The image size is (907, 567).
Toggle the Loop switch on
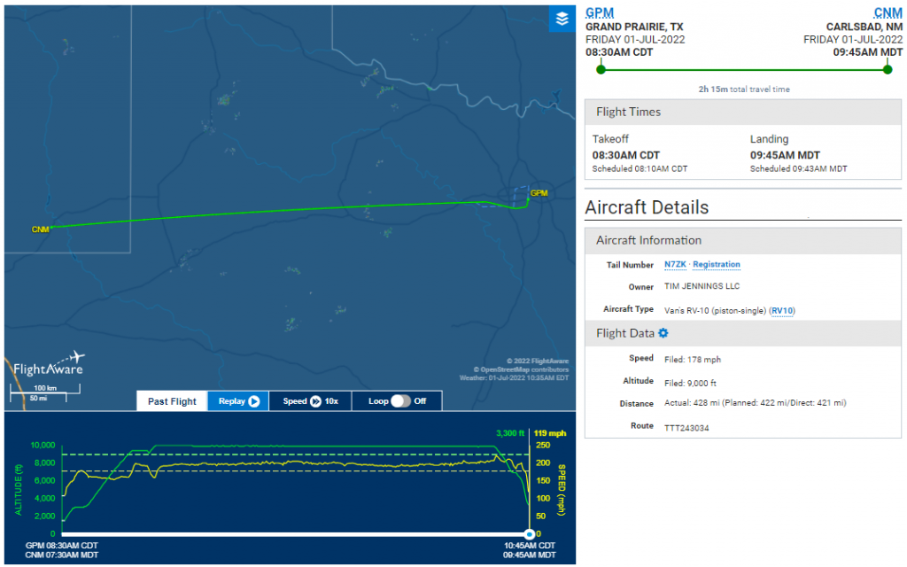pos(401,401)
